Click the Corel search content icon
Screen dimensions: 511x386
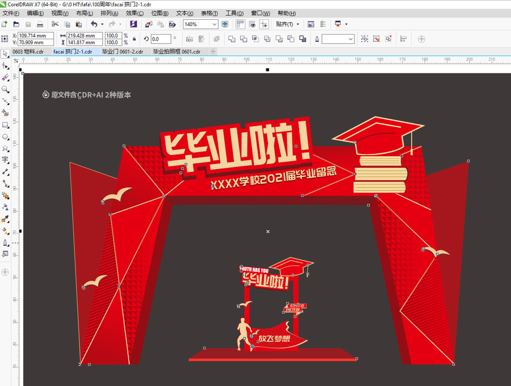click(x=133, y=24)
